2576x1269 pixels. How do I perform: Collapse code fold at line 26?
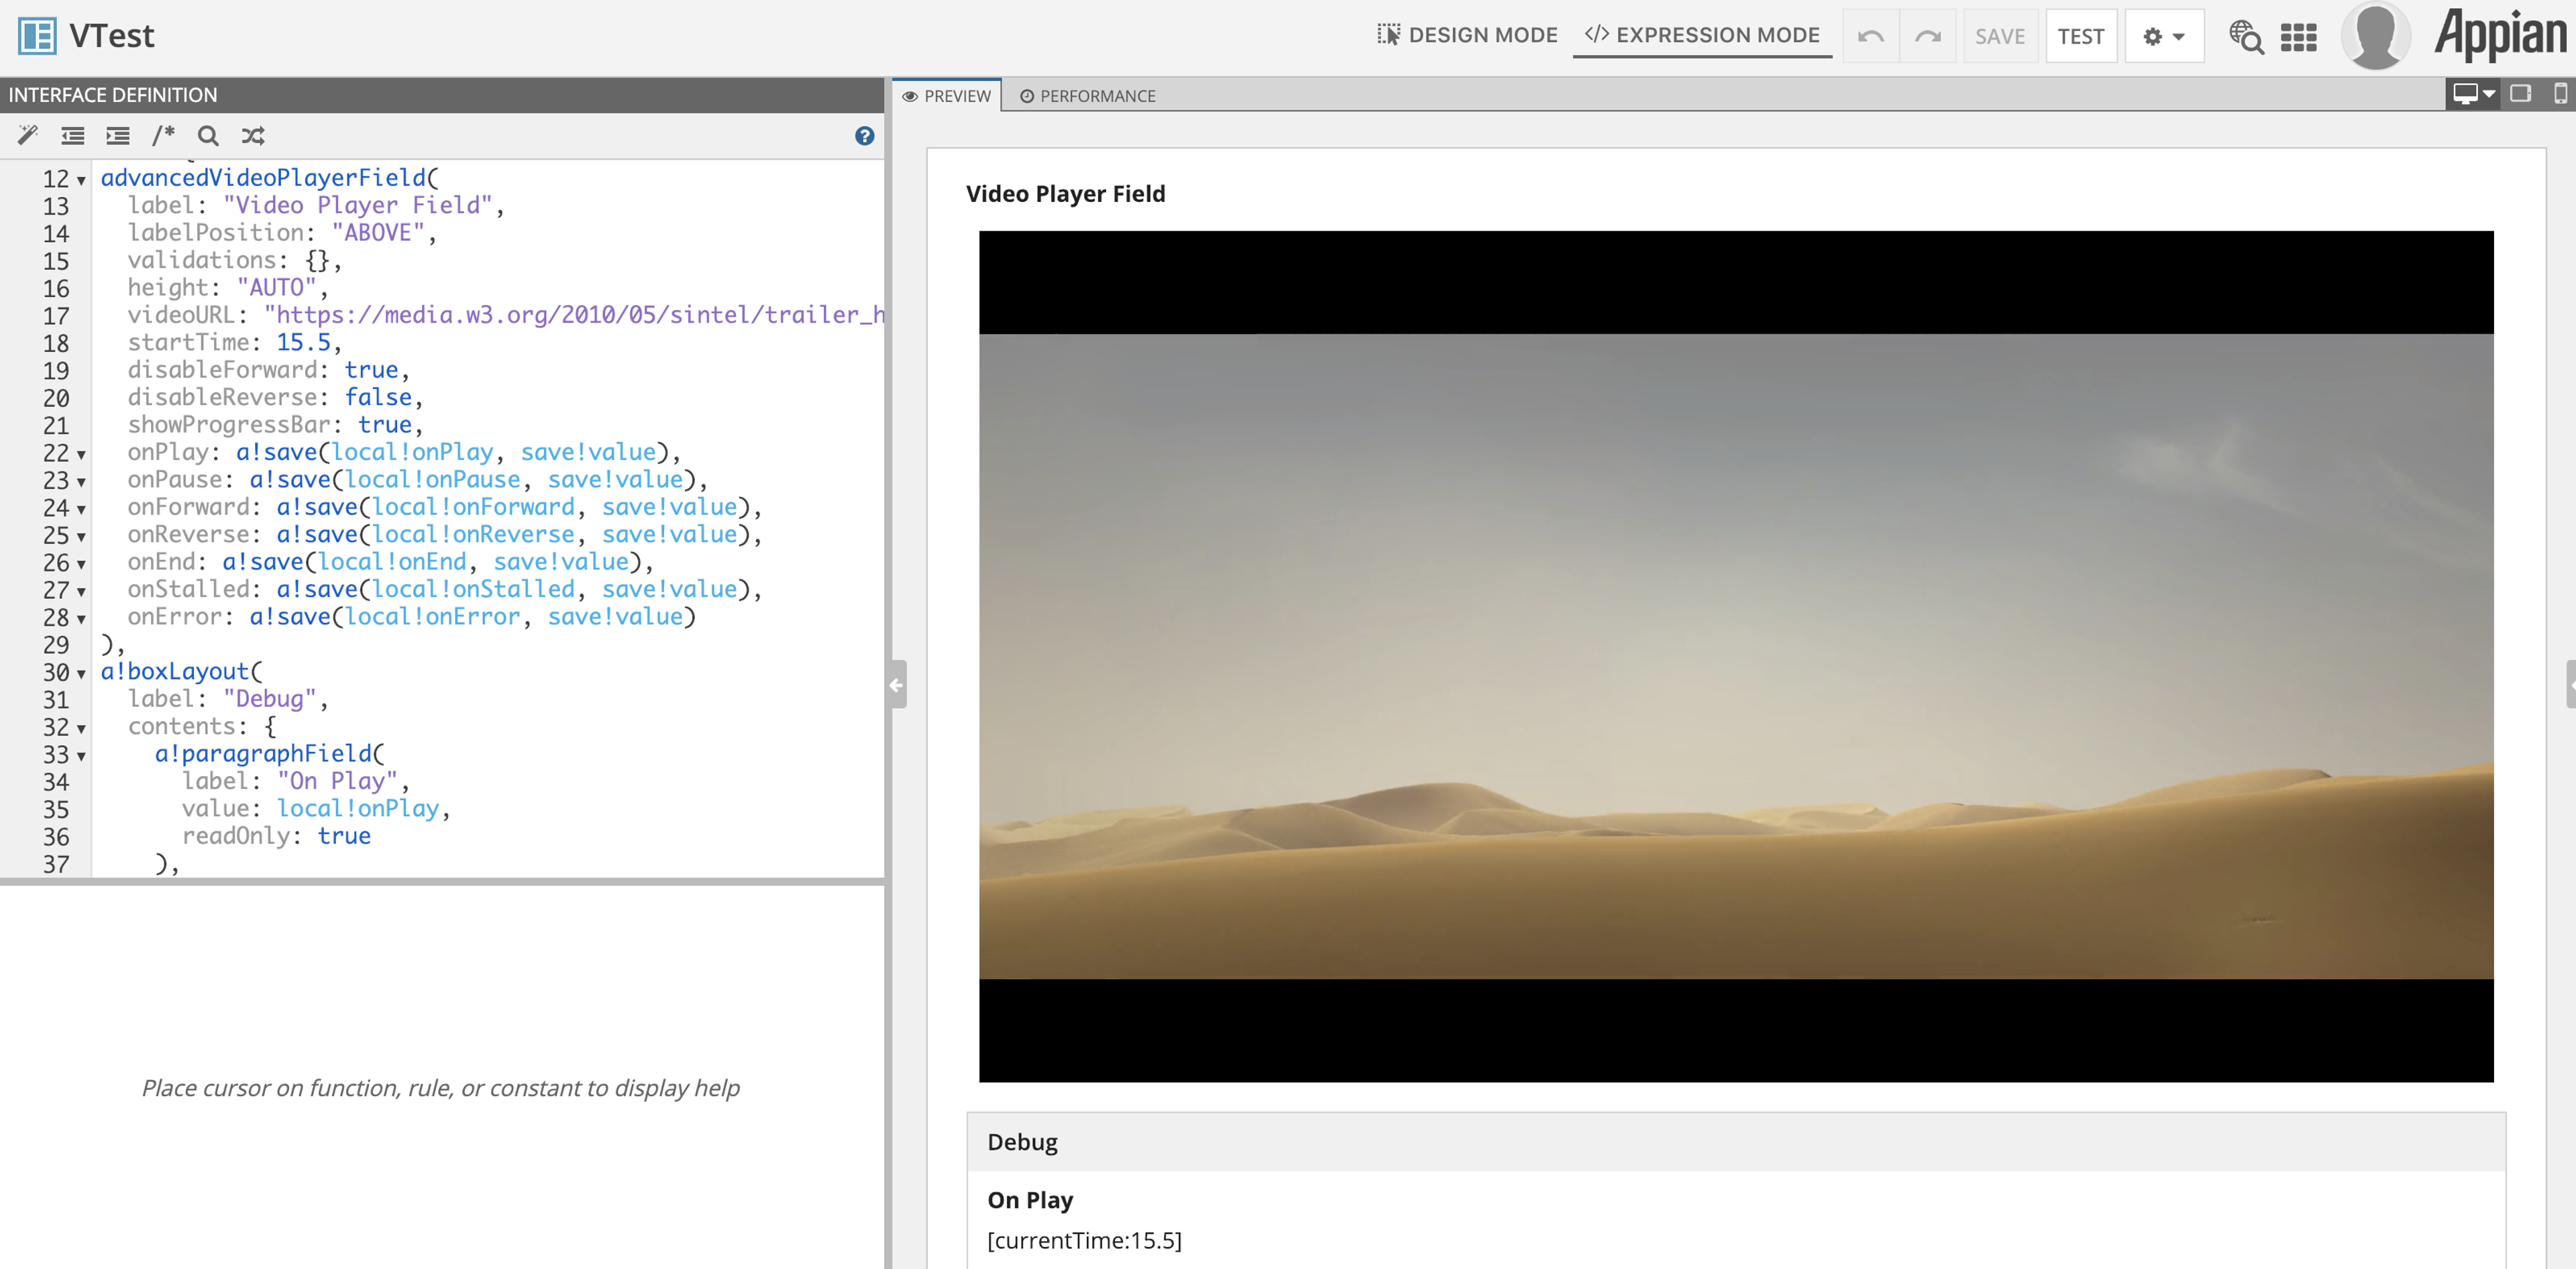pyautogui.click(x=81, y=565)
